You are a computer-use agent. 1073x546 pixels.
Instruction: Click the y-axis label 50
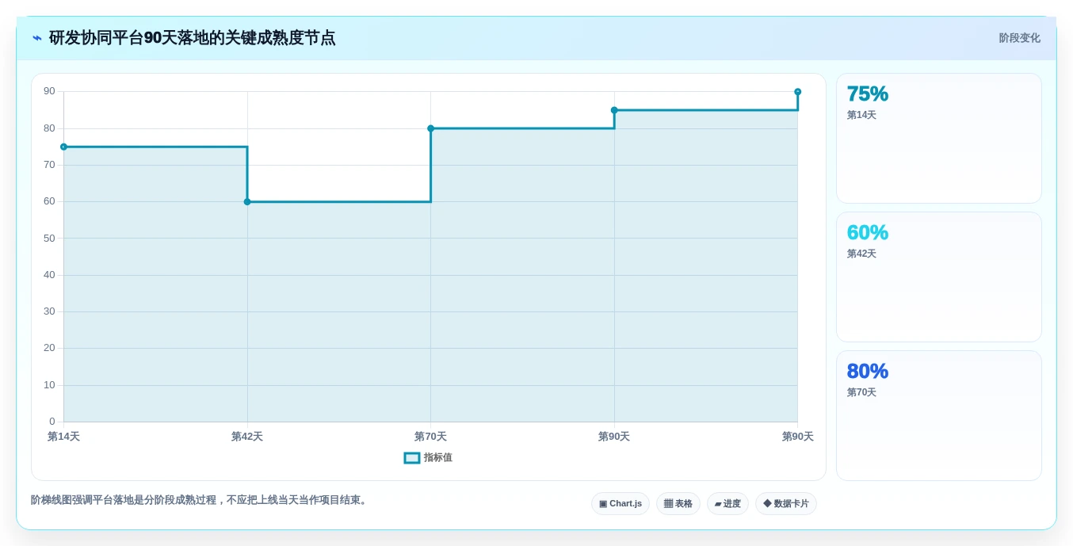49,238
